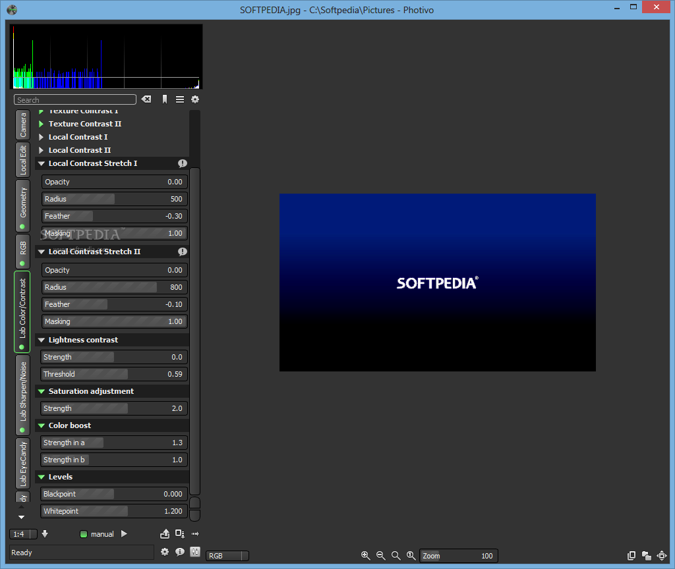
Task: Collapse the Lightness contrast section
Action: point(42,340)
